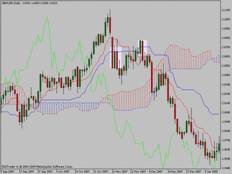The height and width of the screenshot is (174, 232).
Task: Click the 9 Jan 2008 date label
Action: 211,172
